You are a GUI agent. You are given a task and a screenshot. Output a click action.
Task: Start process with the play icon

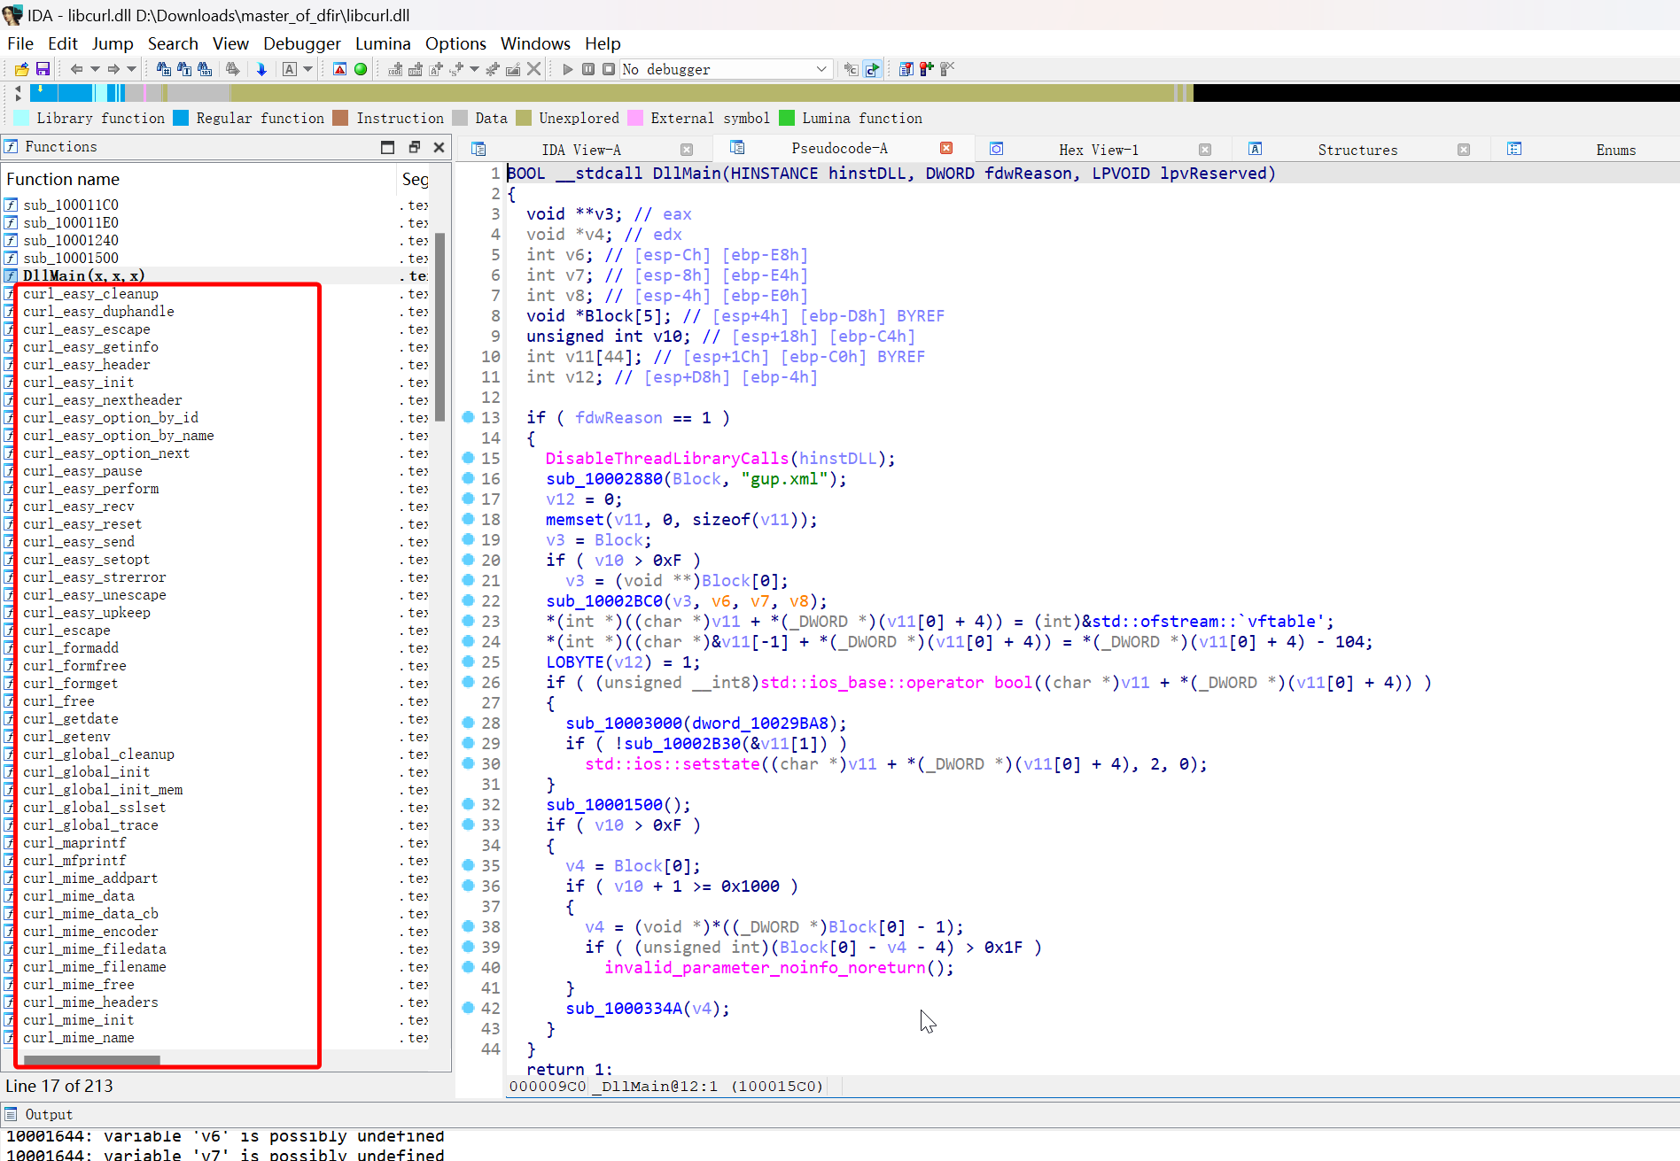pyautogui.click(x=568, y=69)
